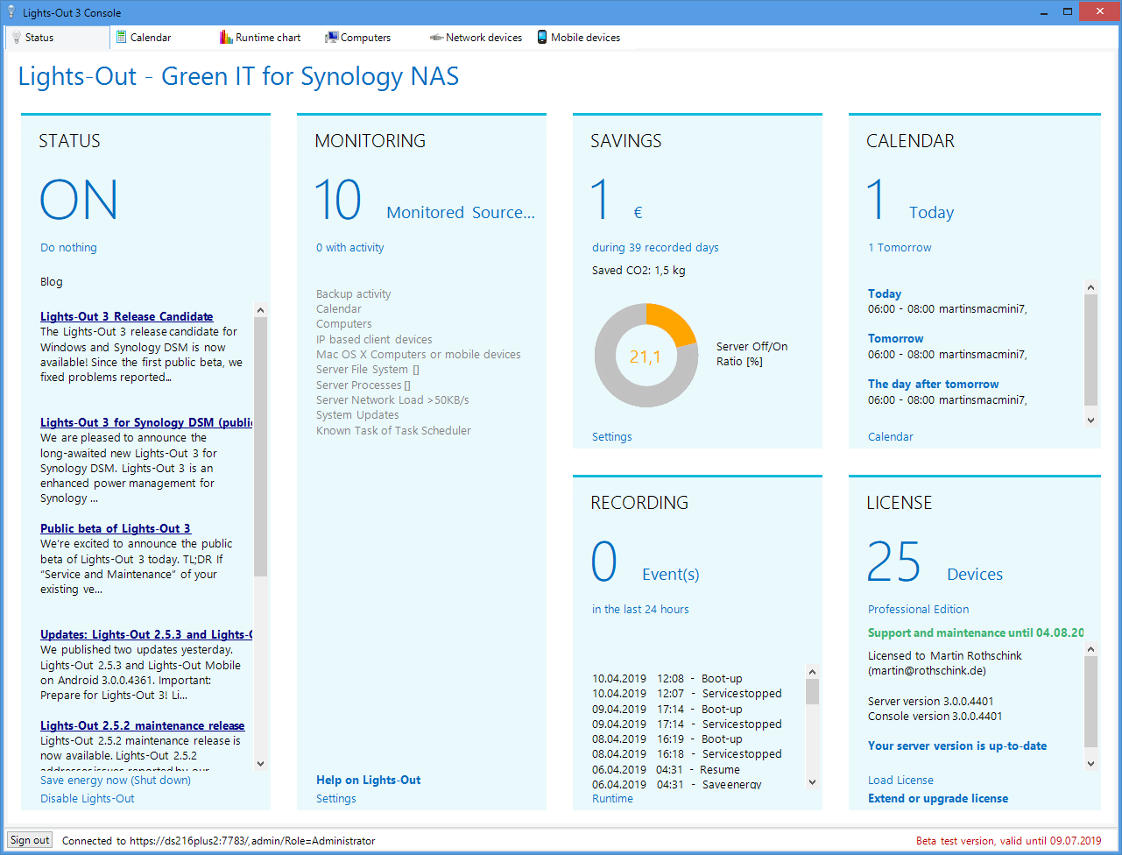Click the Load License link
Screen dimensions: 1122x855
[900, 780]
